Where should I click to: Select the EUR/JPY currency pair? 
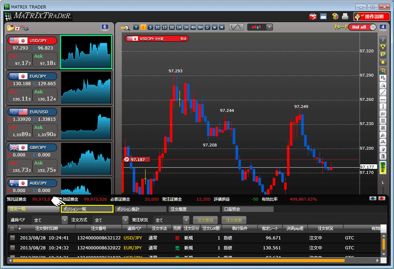pos(32,76)
